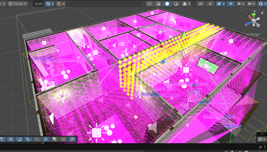Toggle grid plane cube overlay icon
Viewport: 267px width, 152px height.
pyautogui.click(x=28, y=139)
